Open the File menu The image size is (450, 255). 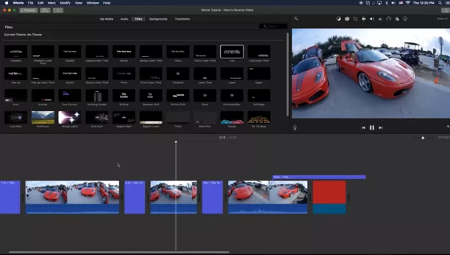click(x=31, y=3)
